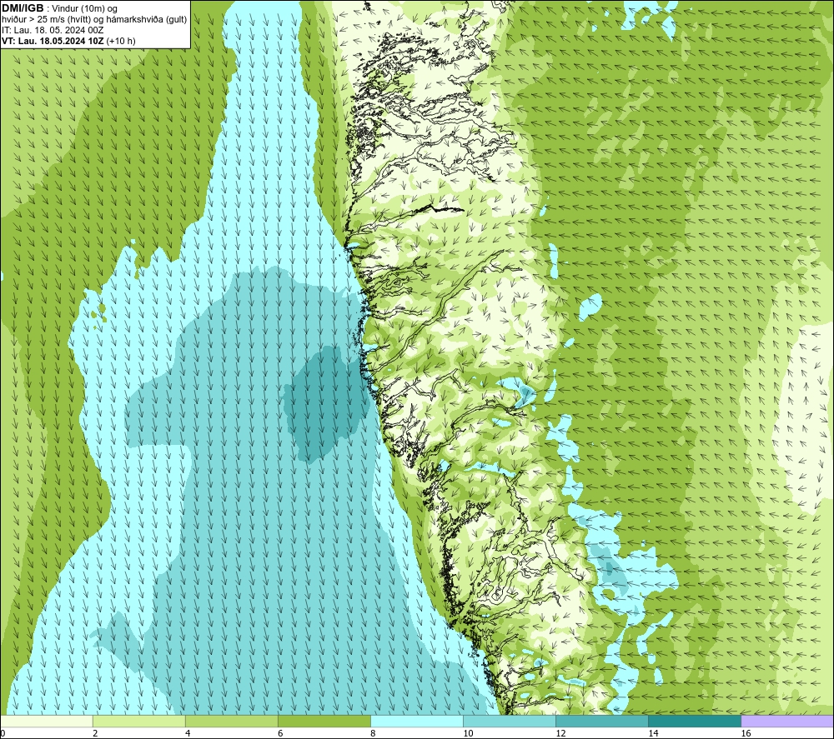Click the 'Vindur (10m) og' label
This screenshot has height=739, width=834.
click(84, 8)
